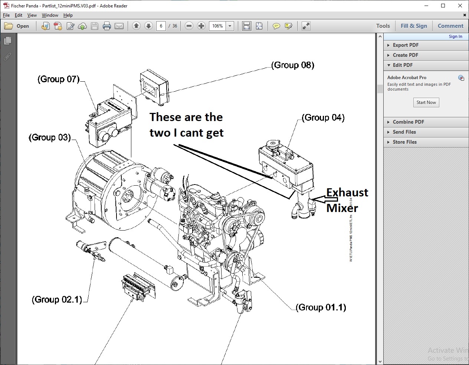
Task: Open the Window menu
Action: (50, 15)
